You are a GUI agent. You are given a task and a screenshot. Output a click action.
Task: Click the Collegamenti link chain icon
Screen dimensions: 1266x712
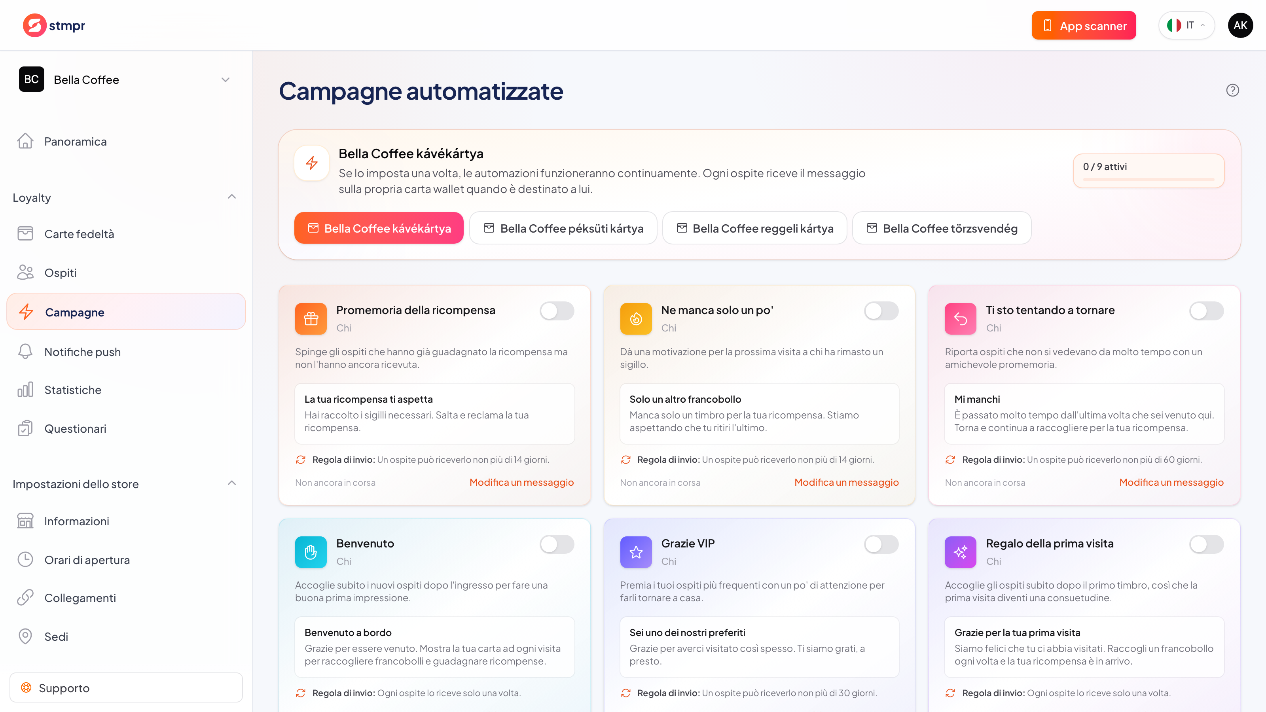click(x=25, y=598)
